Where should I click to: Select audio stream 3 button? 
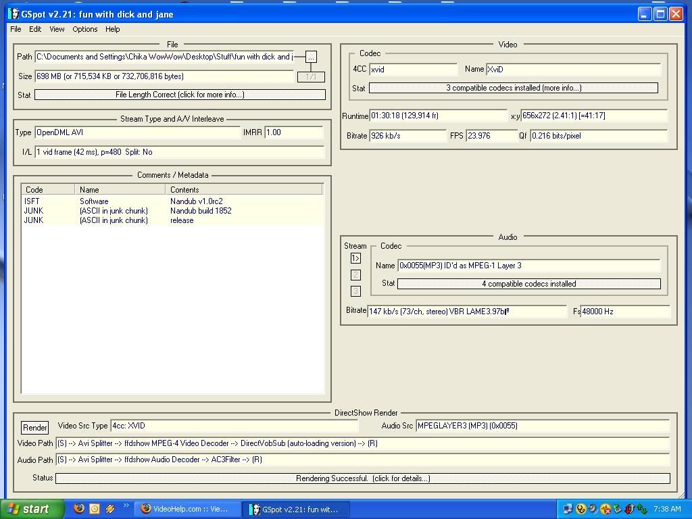(x=355, y=291)
